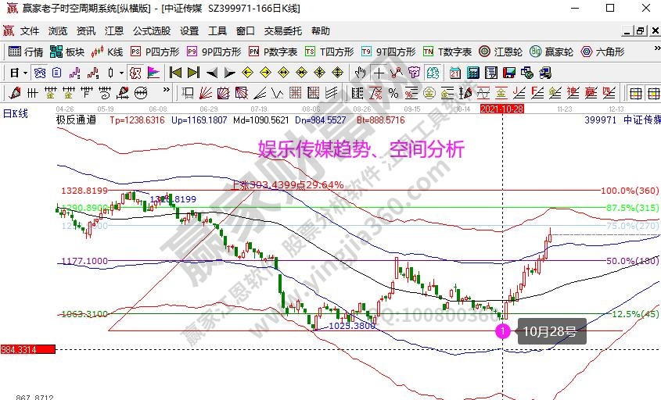Open the 帮助 menu
The image size is (661, 400).
(x=321, y=30)
